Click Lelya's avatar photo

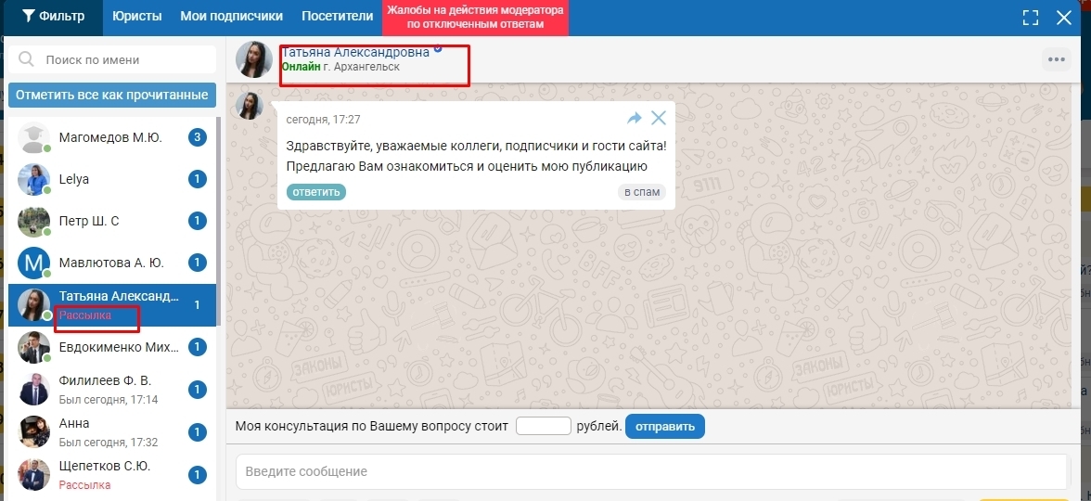pyautogui.click(x=33, y=180)
